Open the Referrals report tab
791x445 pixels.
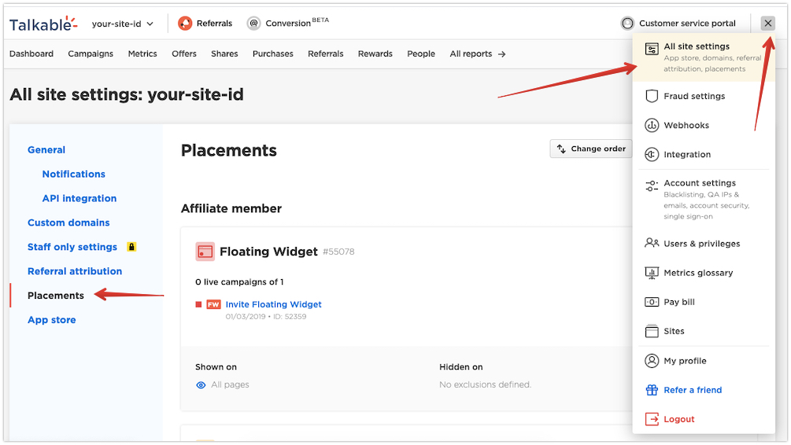(325, 53)
